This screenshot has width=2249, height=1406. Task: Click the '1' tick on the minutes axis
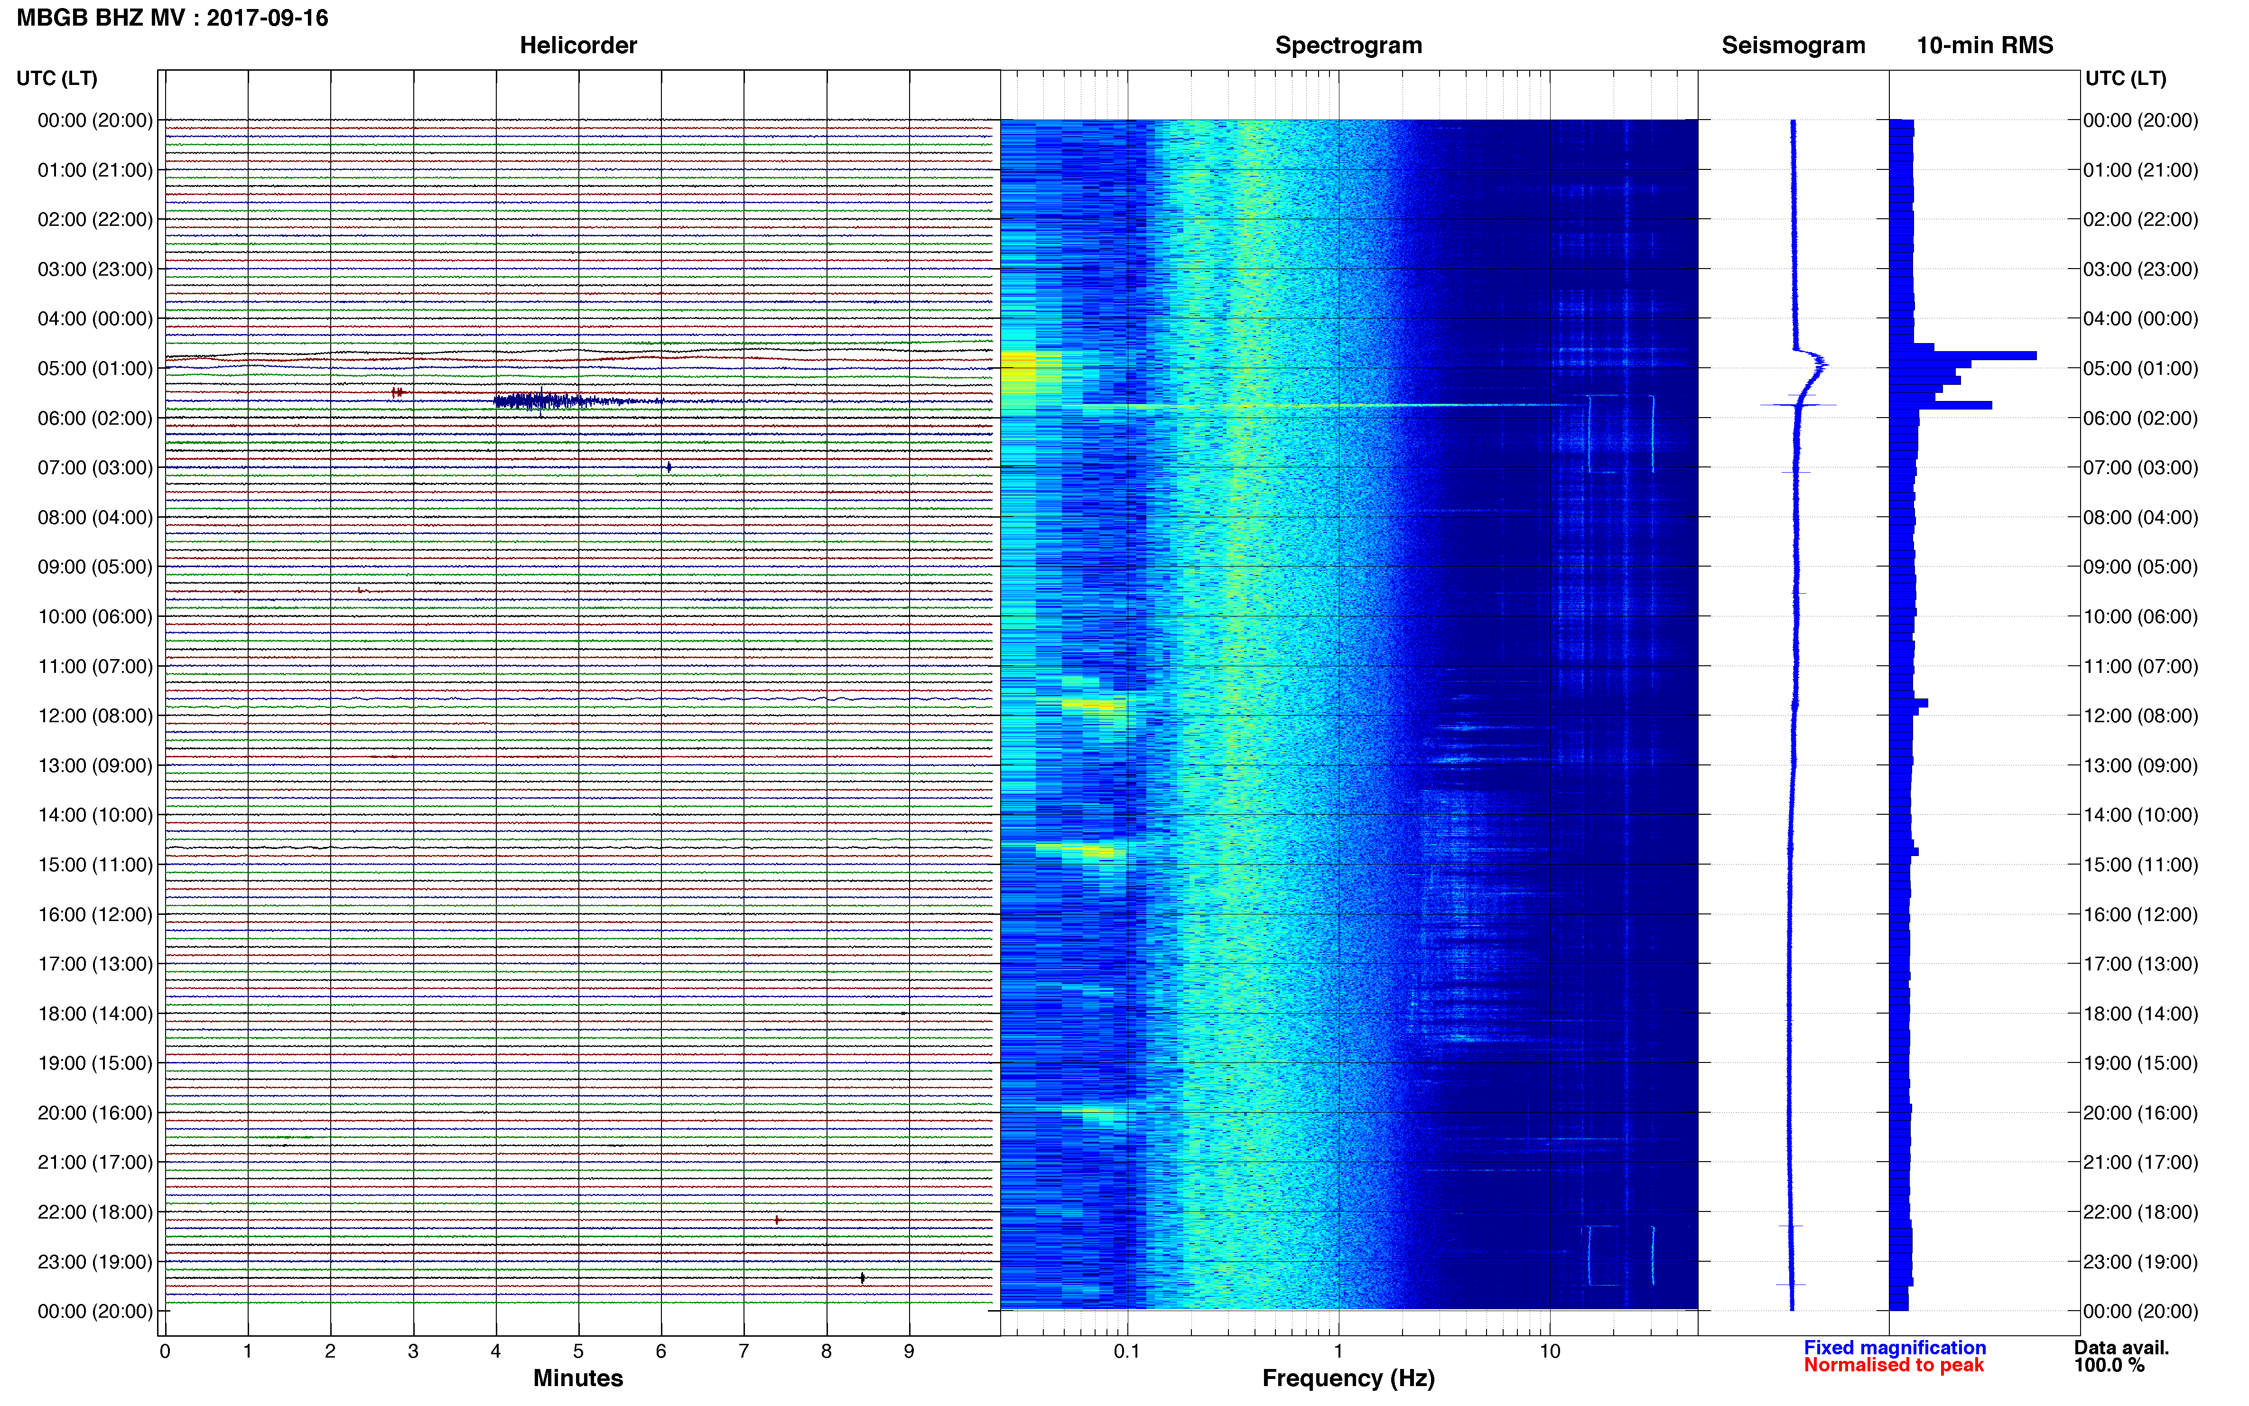pos(247,1351)
